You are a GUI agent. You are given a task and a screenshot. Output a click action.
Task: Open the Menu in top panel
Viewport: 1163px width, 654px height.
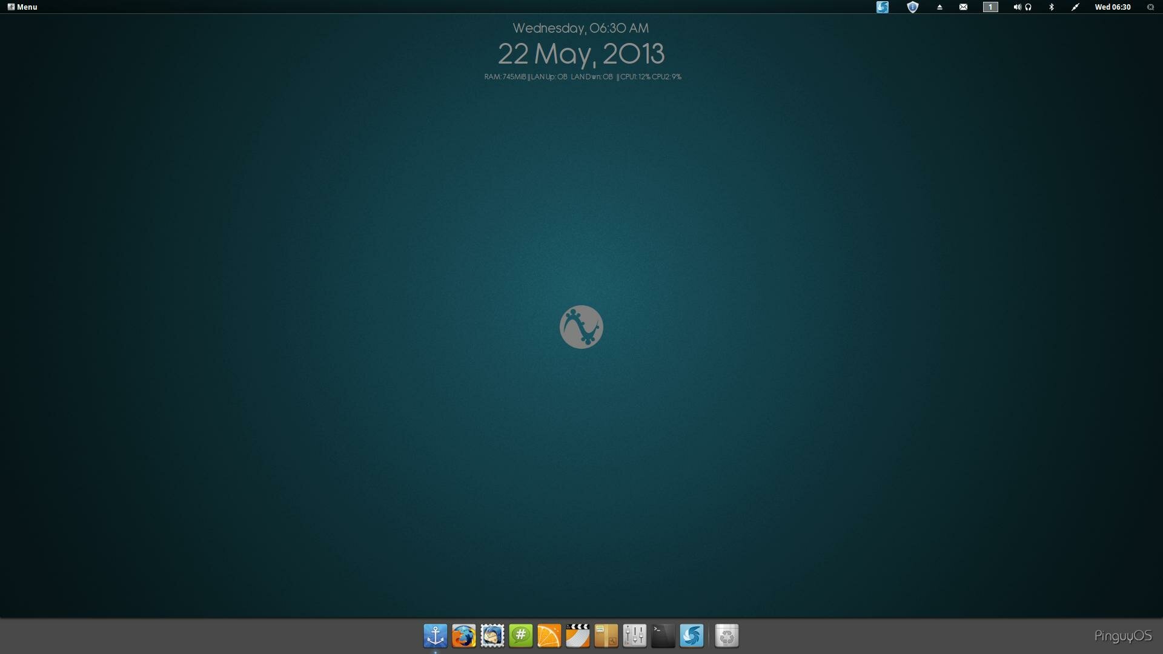pos(22,7)
